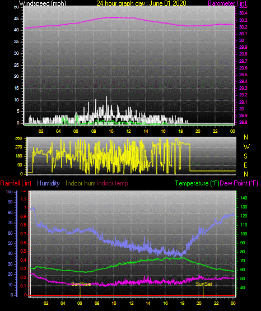The image size is (261, 311).
Task: Click the Barometer (.in) axis title
Action: point(227,3)
